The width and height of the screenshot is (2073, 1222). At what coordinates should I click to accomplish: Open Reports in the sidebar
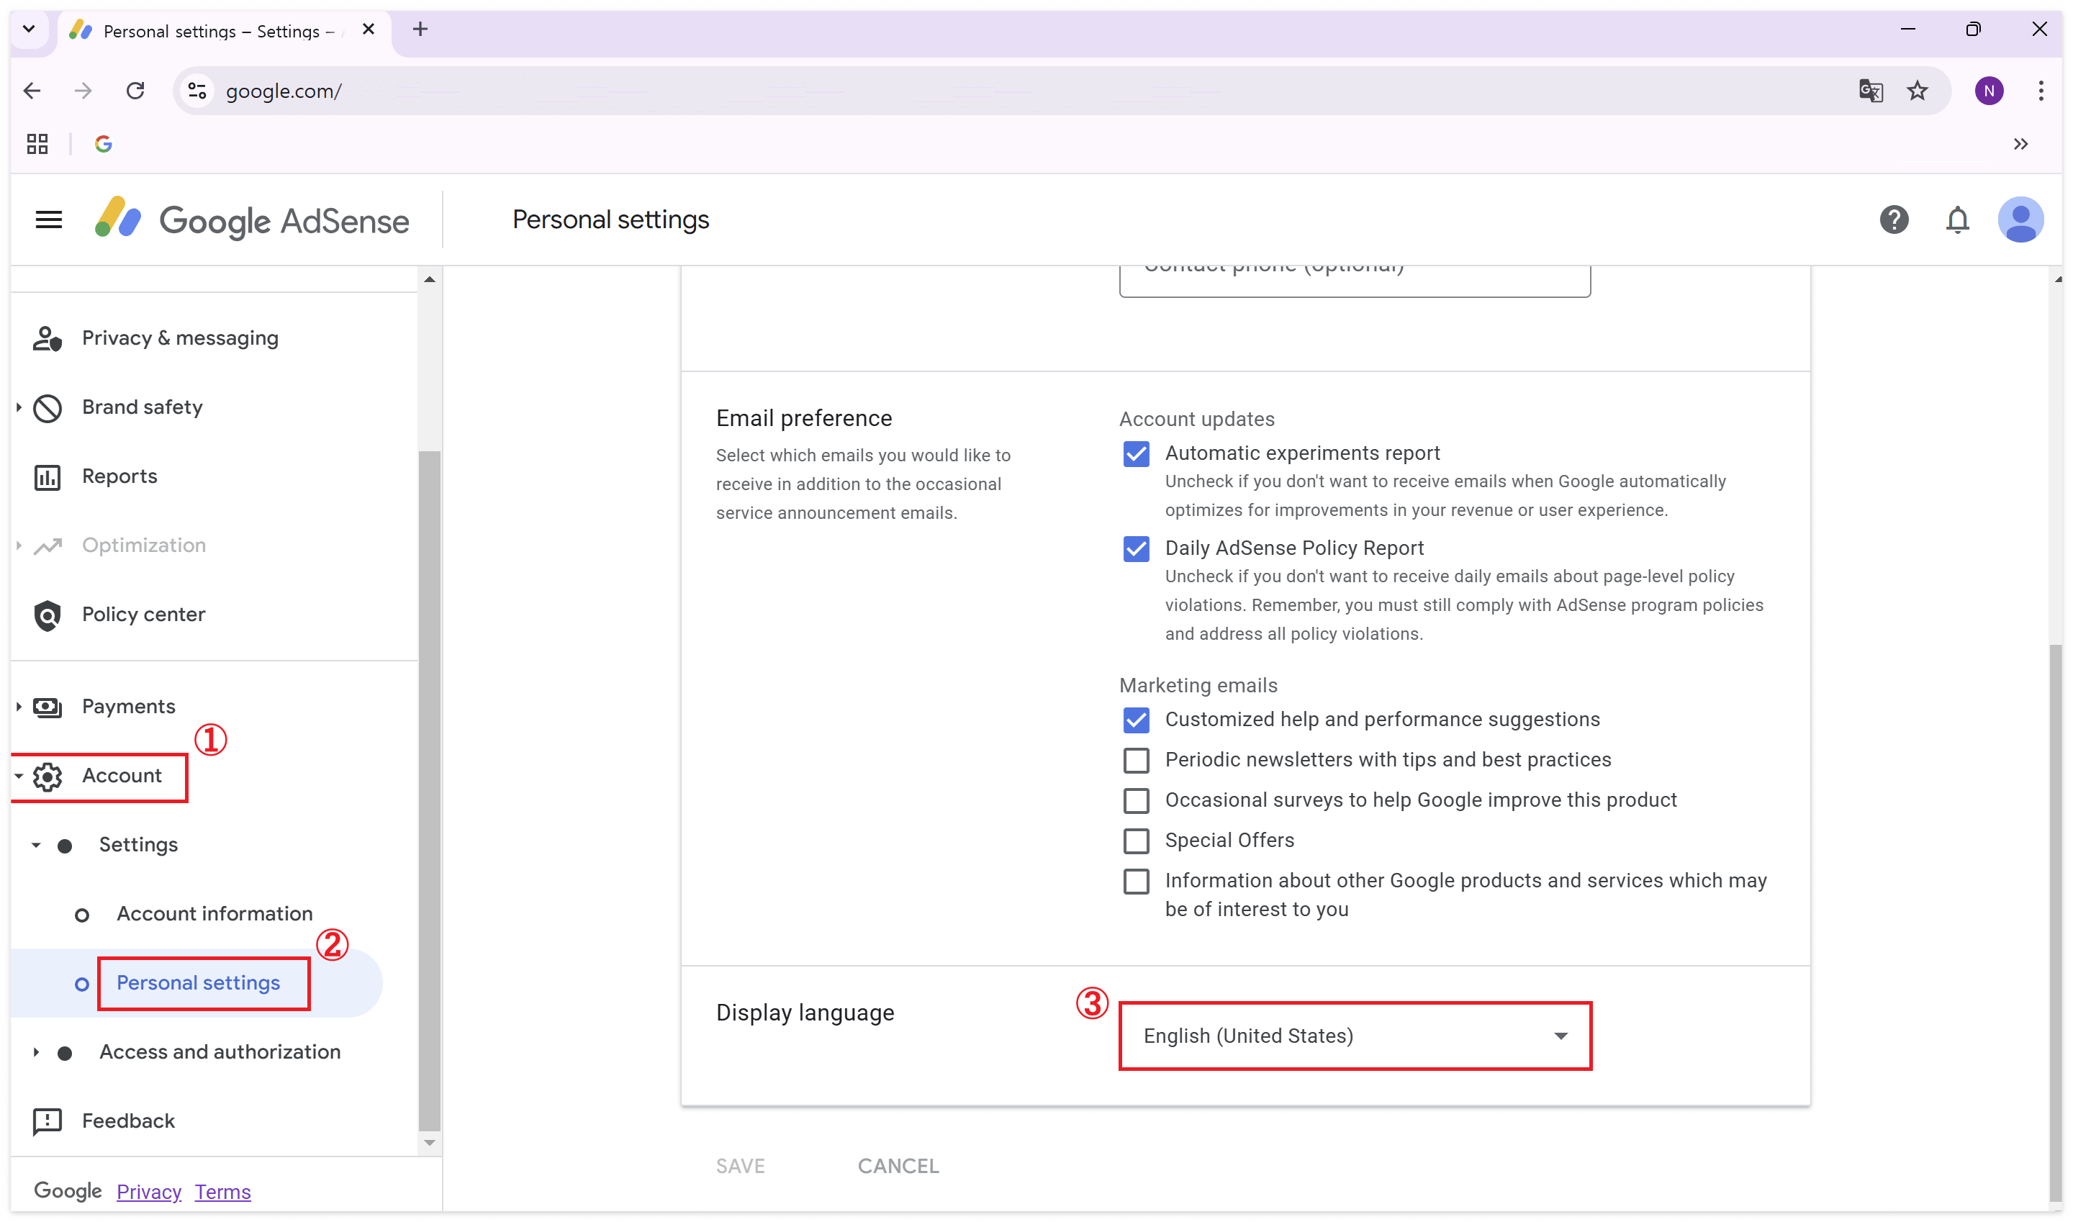pos(119,476)
